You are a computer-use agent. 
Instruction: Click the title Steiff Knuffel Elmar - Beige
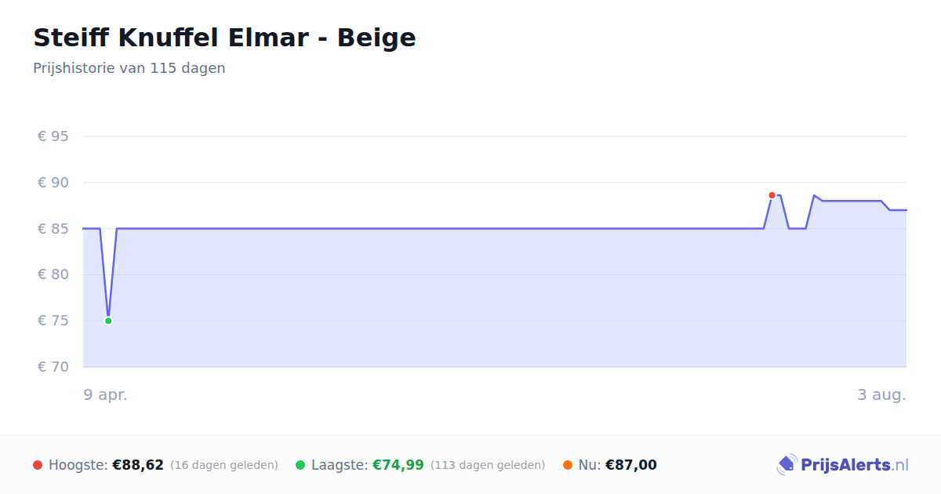coord(224,38)
